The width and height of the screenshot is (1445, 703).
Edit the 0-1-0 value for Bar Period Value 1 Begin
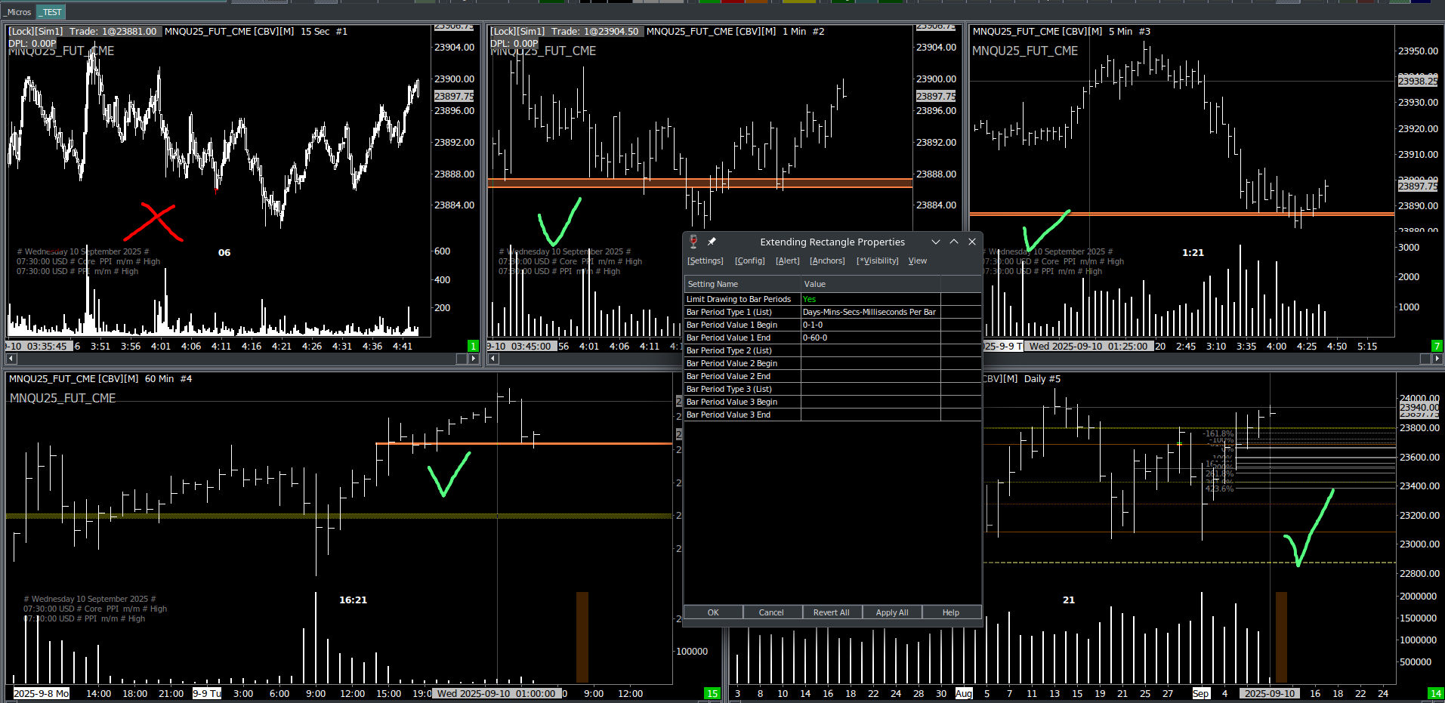point(870,325)
